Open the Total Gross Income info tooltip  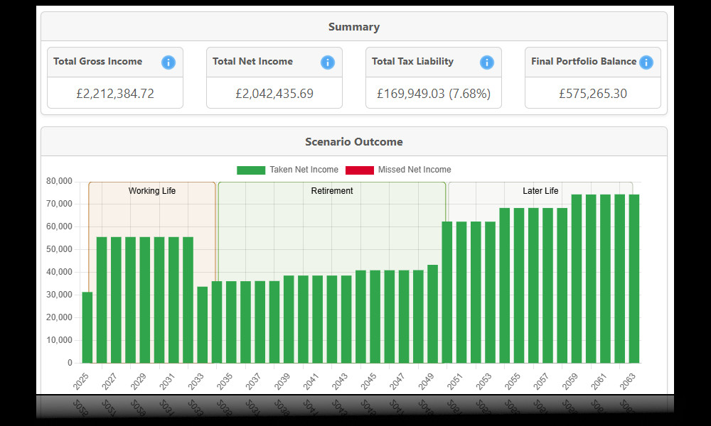click(x=169, y=62)
